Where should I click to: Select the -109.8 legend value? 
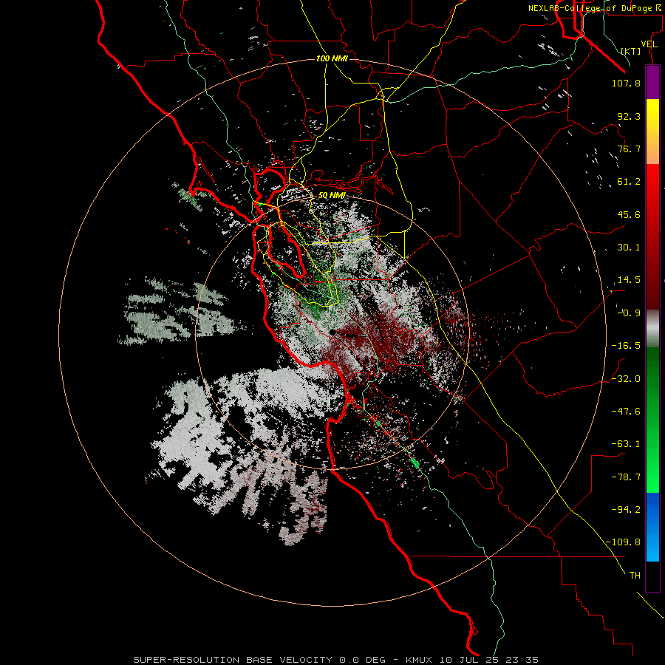point(623,542)
